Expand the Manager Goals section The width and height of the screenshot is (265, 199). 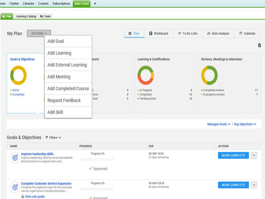click(219, 124)
